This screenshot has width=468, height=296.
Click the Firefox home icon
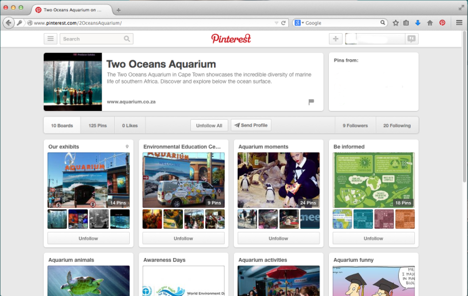[430, 22]
